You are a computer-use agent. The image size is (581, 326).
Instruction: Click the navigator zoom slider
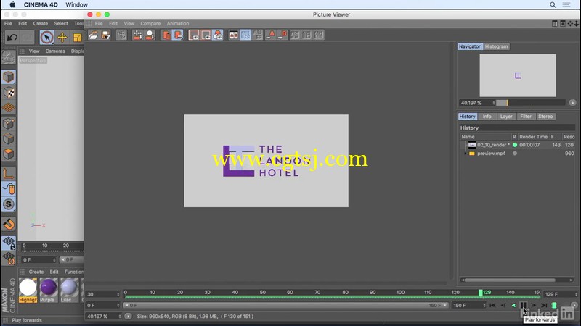[x=531, y=103]
